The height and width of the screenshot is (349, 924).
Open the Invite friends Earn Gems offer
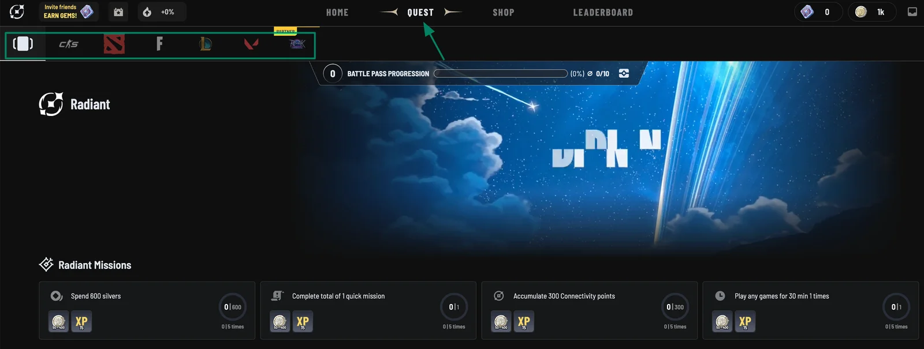[x=69, y=12]
